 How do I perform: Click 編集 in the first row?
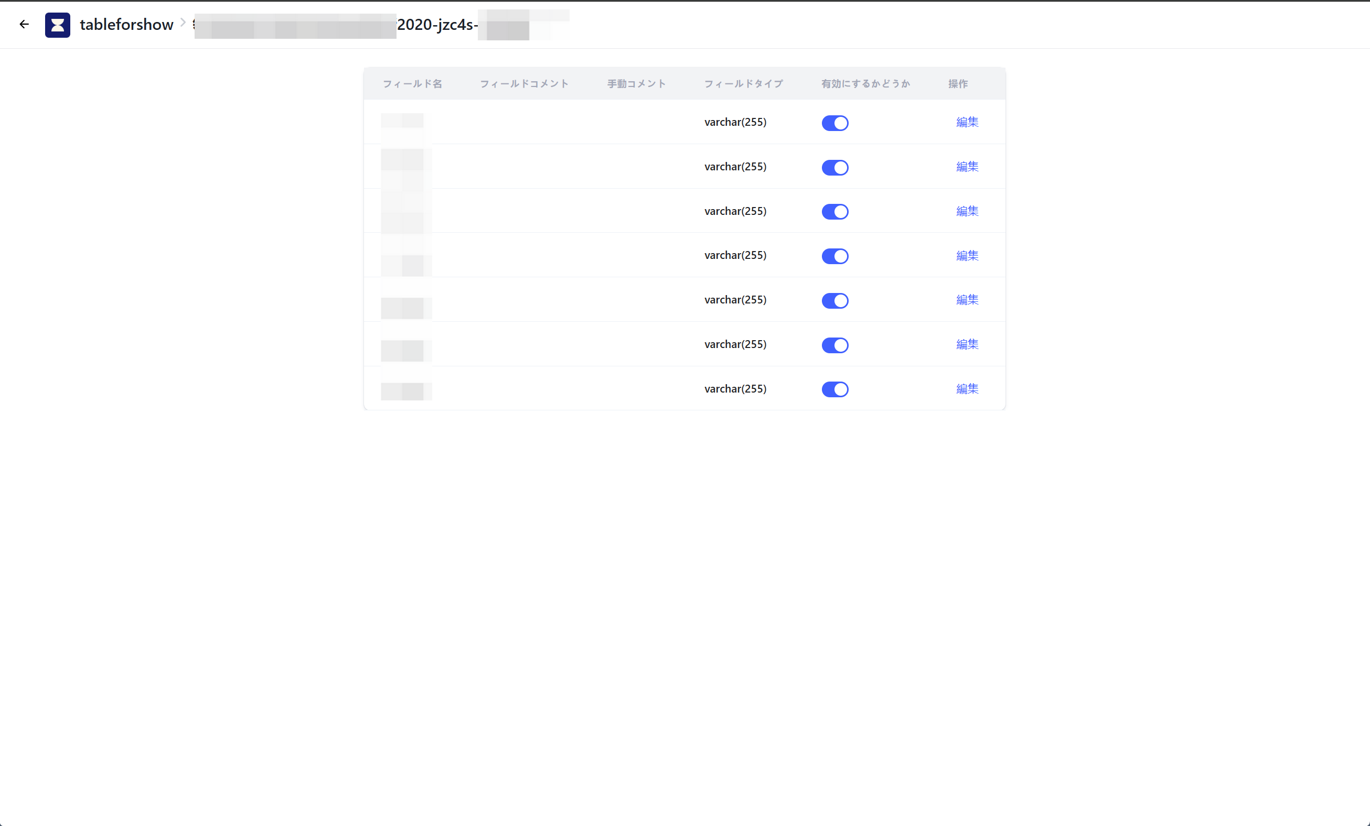coord(967,122)
